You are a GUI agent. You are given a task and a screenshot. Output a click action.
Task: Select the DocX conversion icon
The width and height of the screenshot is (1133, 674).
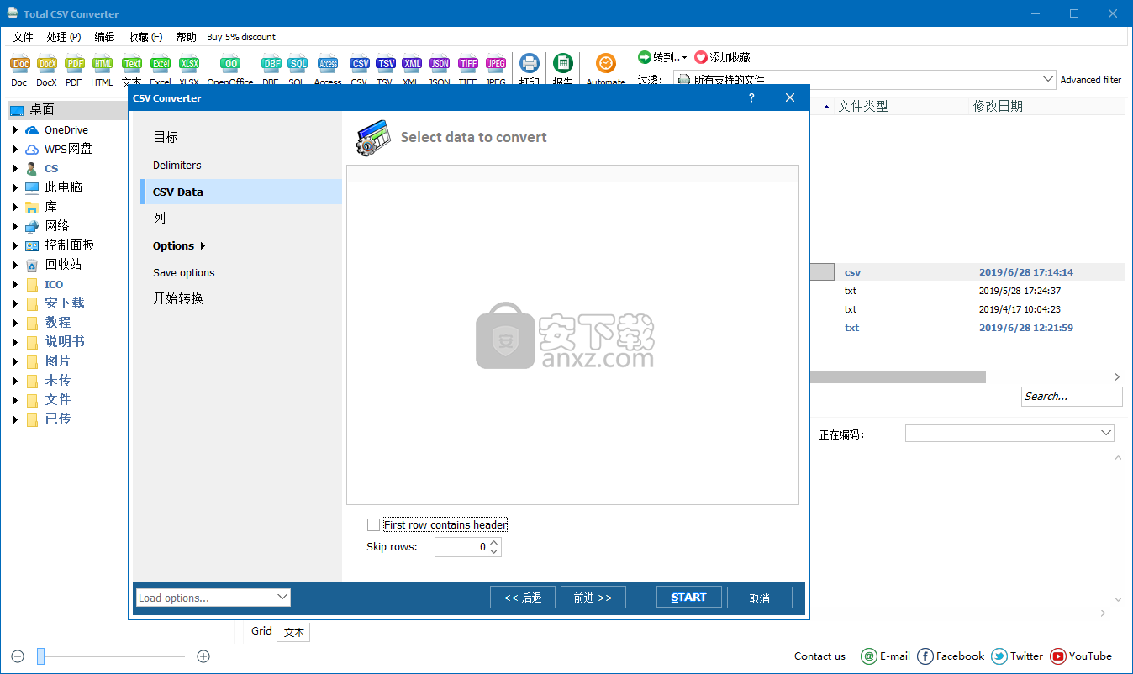(46, 64)
